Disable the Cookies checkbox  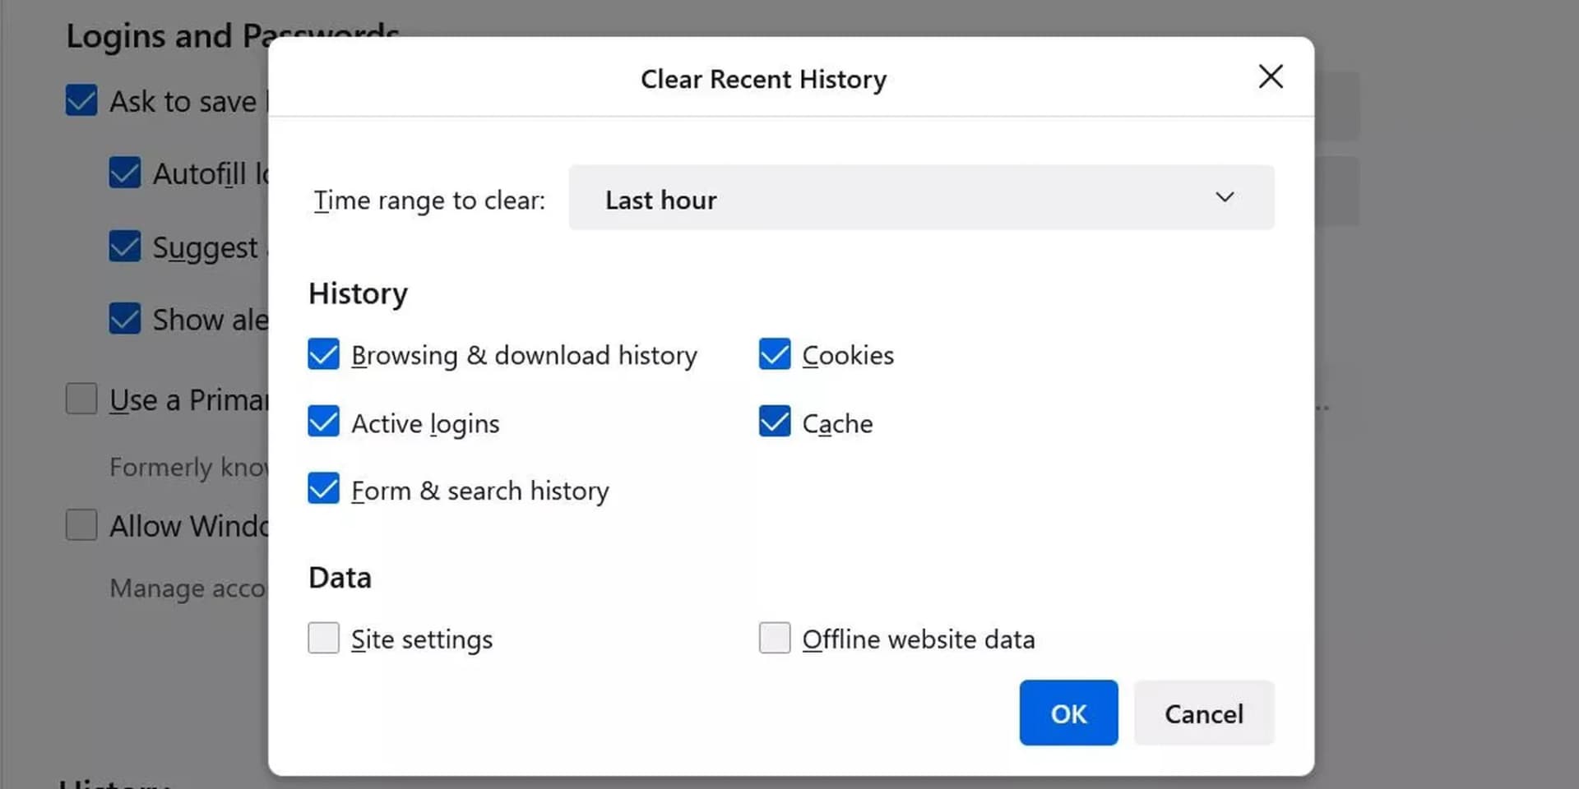pyautogui.click(x=774, y=354)
